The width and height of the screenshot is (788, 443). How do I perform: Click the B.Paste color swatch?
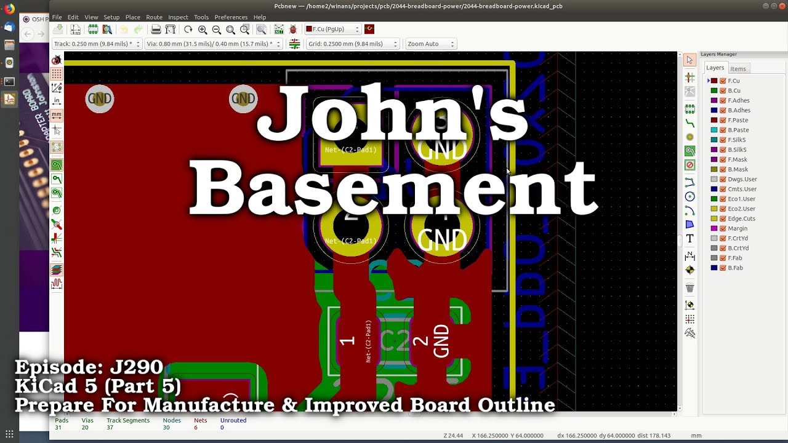click(x=714, y=130)
